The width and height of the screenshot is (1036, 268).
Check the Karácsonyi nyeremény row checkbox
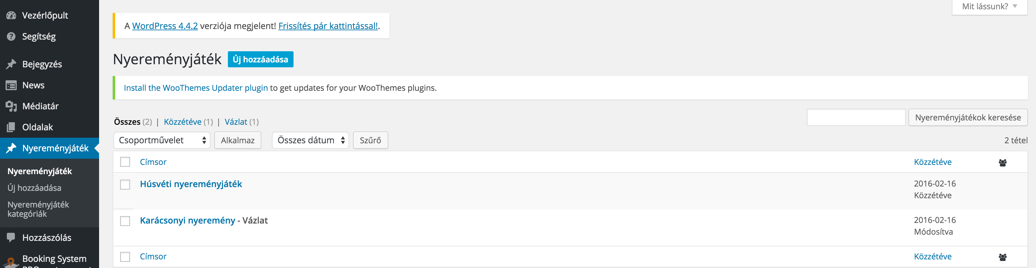tap(125, 221)
